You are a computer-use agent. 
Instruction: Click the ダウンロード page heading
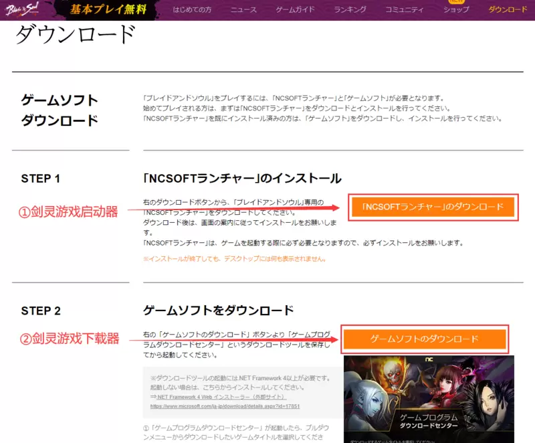pyautogui.click(x=76, y=35)
